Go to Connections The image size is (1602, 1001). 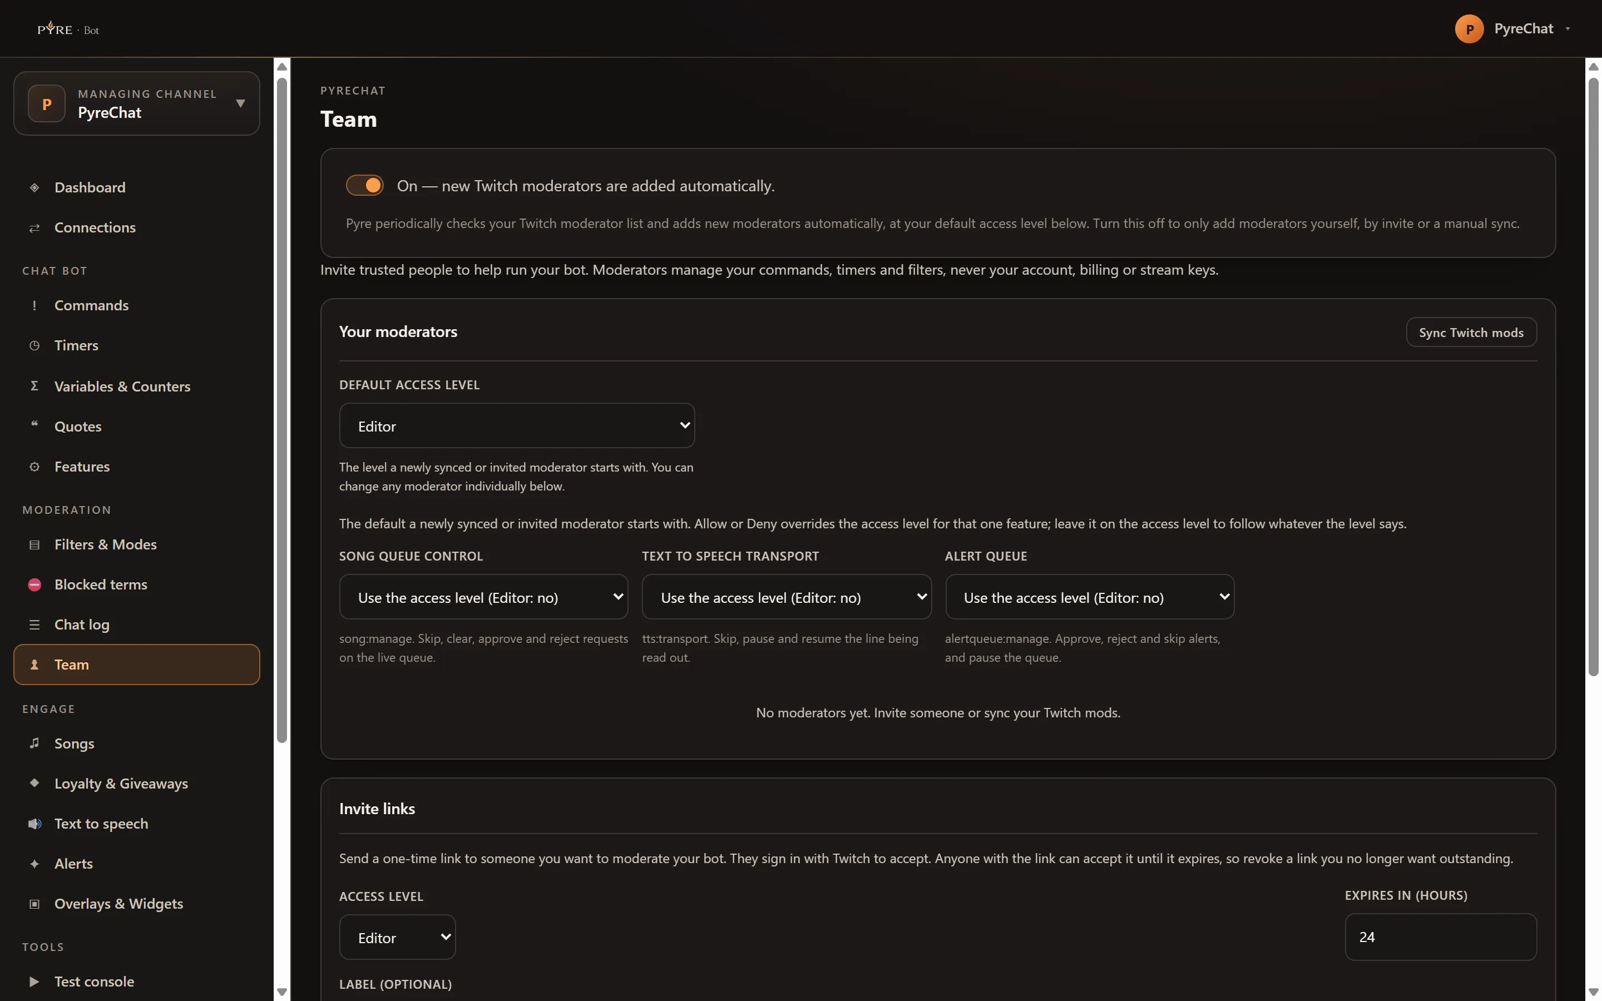[136, 228]
